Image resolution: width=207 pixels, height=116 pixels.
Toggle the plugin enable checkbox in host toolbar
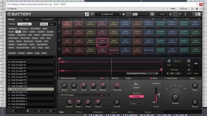pyautogui.click(x=201, y=9)
